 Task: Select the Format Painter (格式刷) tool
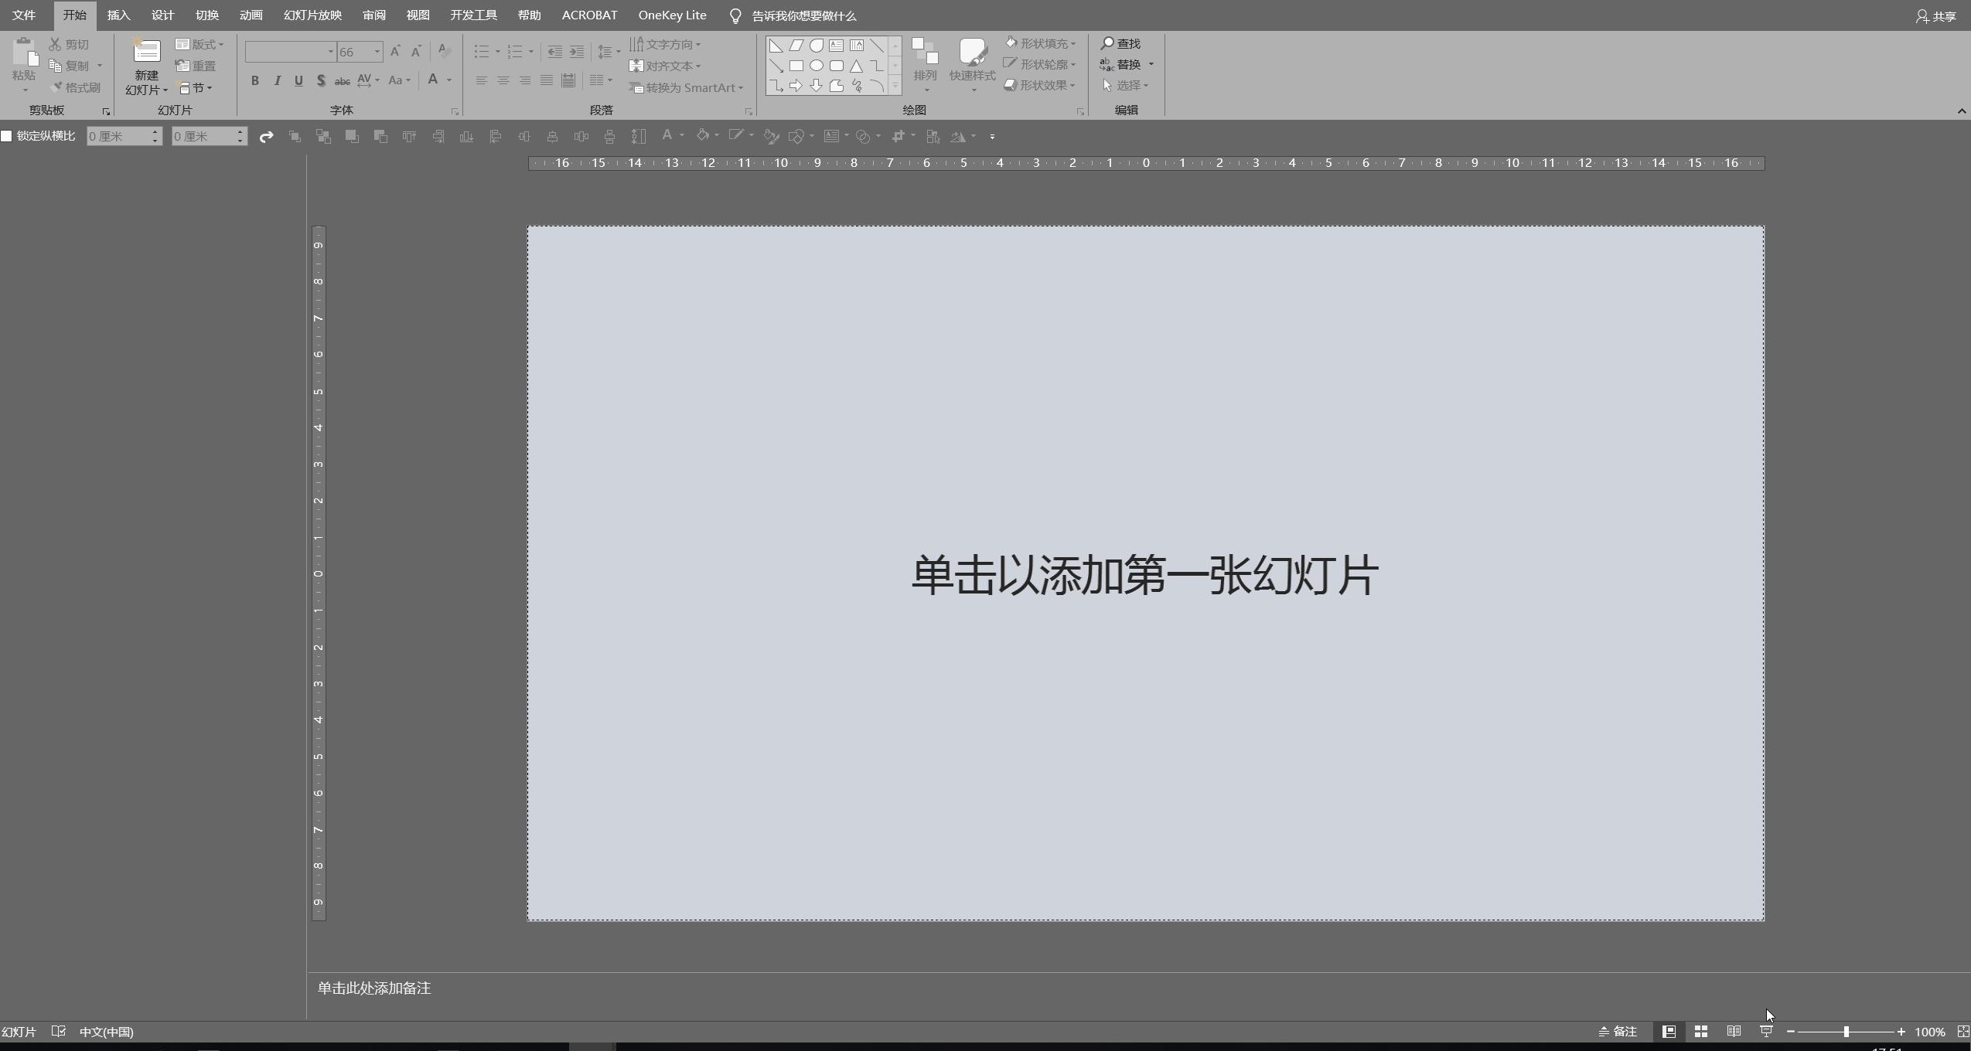tap(74, 87)
